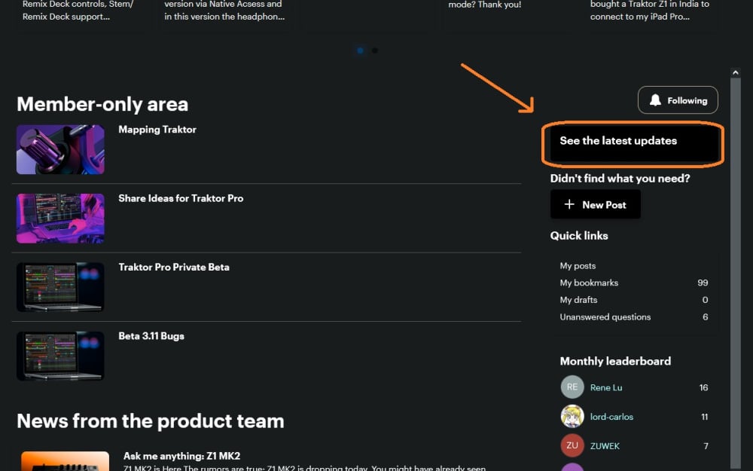Select the second carousel page dot
753x471 pixels.
pyautogui.click(x=374, y=50)
